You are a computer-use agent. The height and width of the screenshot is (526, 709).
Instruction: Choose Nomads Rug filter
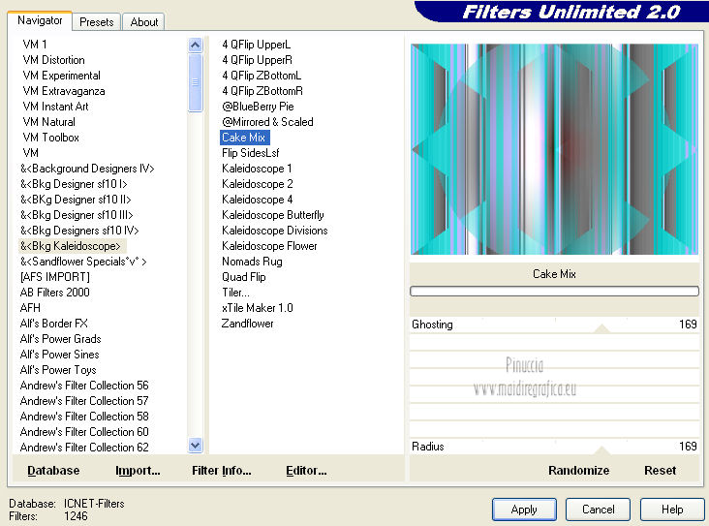click(x=252, y=261)
